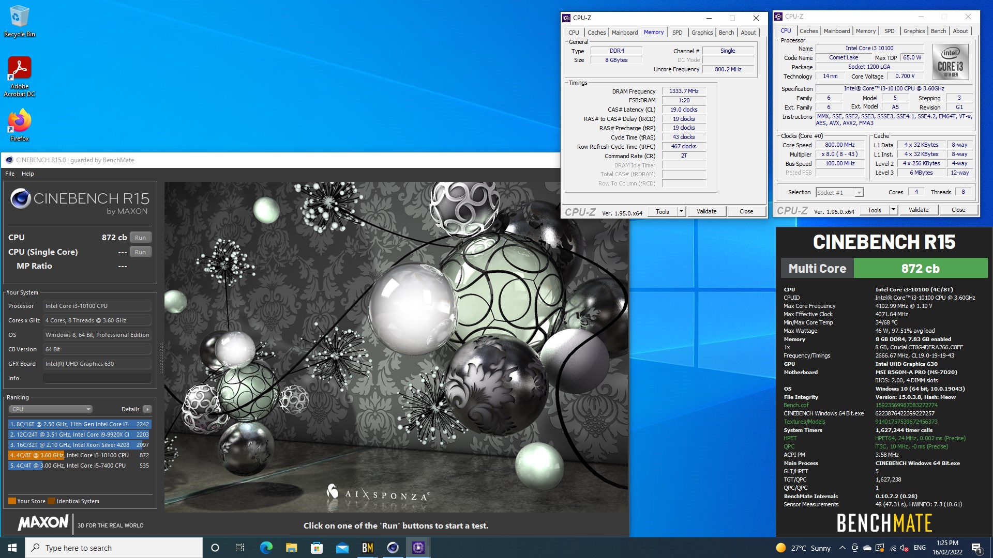Show hidden tray icons chevron
The image size is (993, 558).
pos(842,548)
